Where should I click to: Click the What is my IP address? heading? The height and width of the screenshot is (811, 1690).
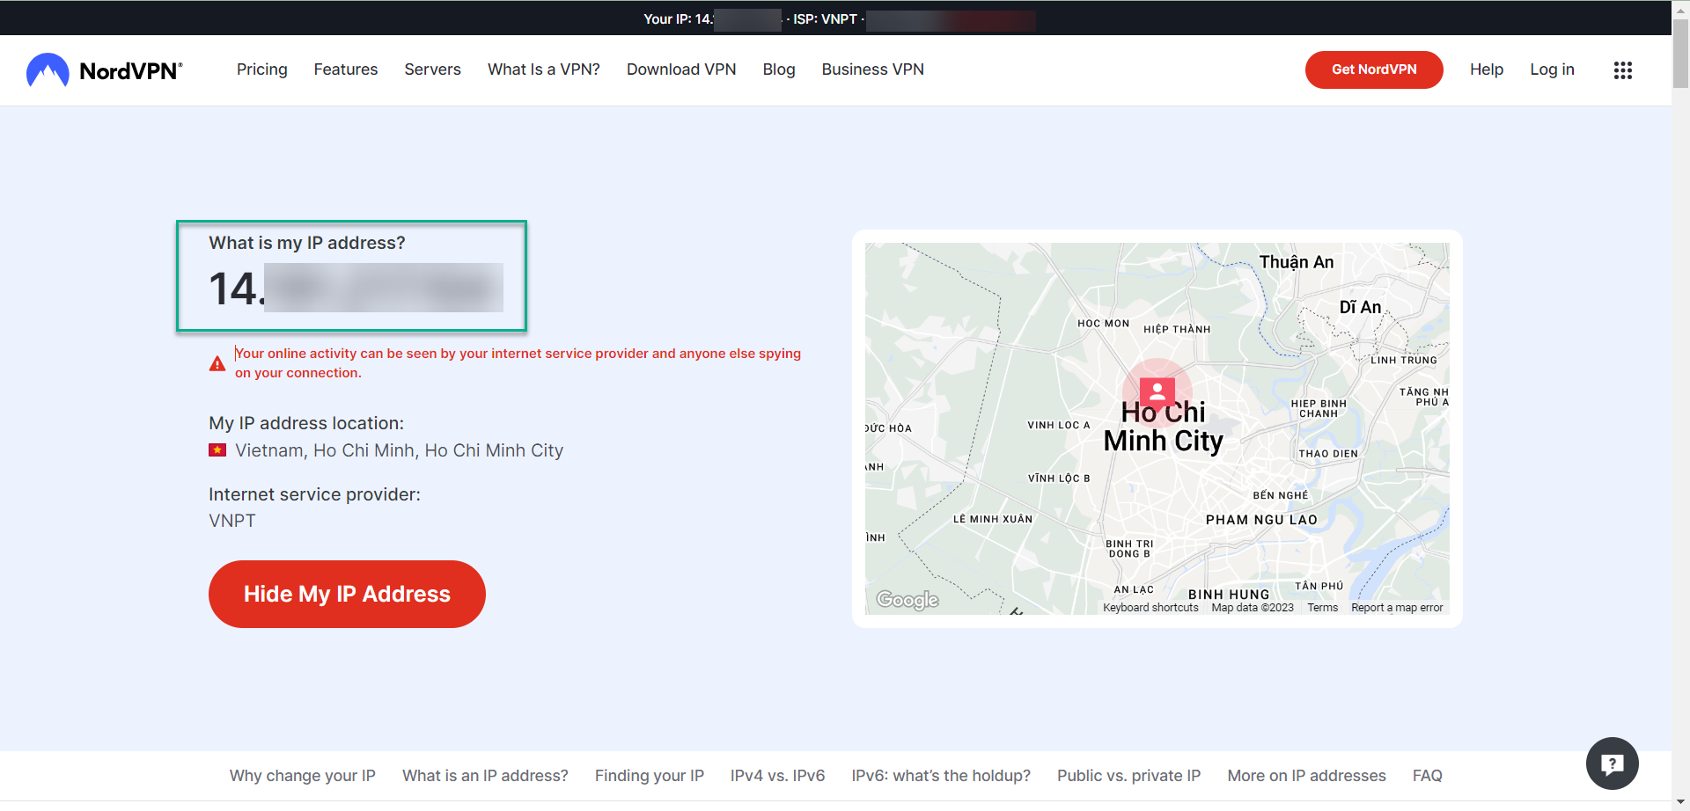[x=307, y=243]
